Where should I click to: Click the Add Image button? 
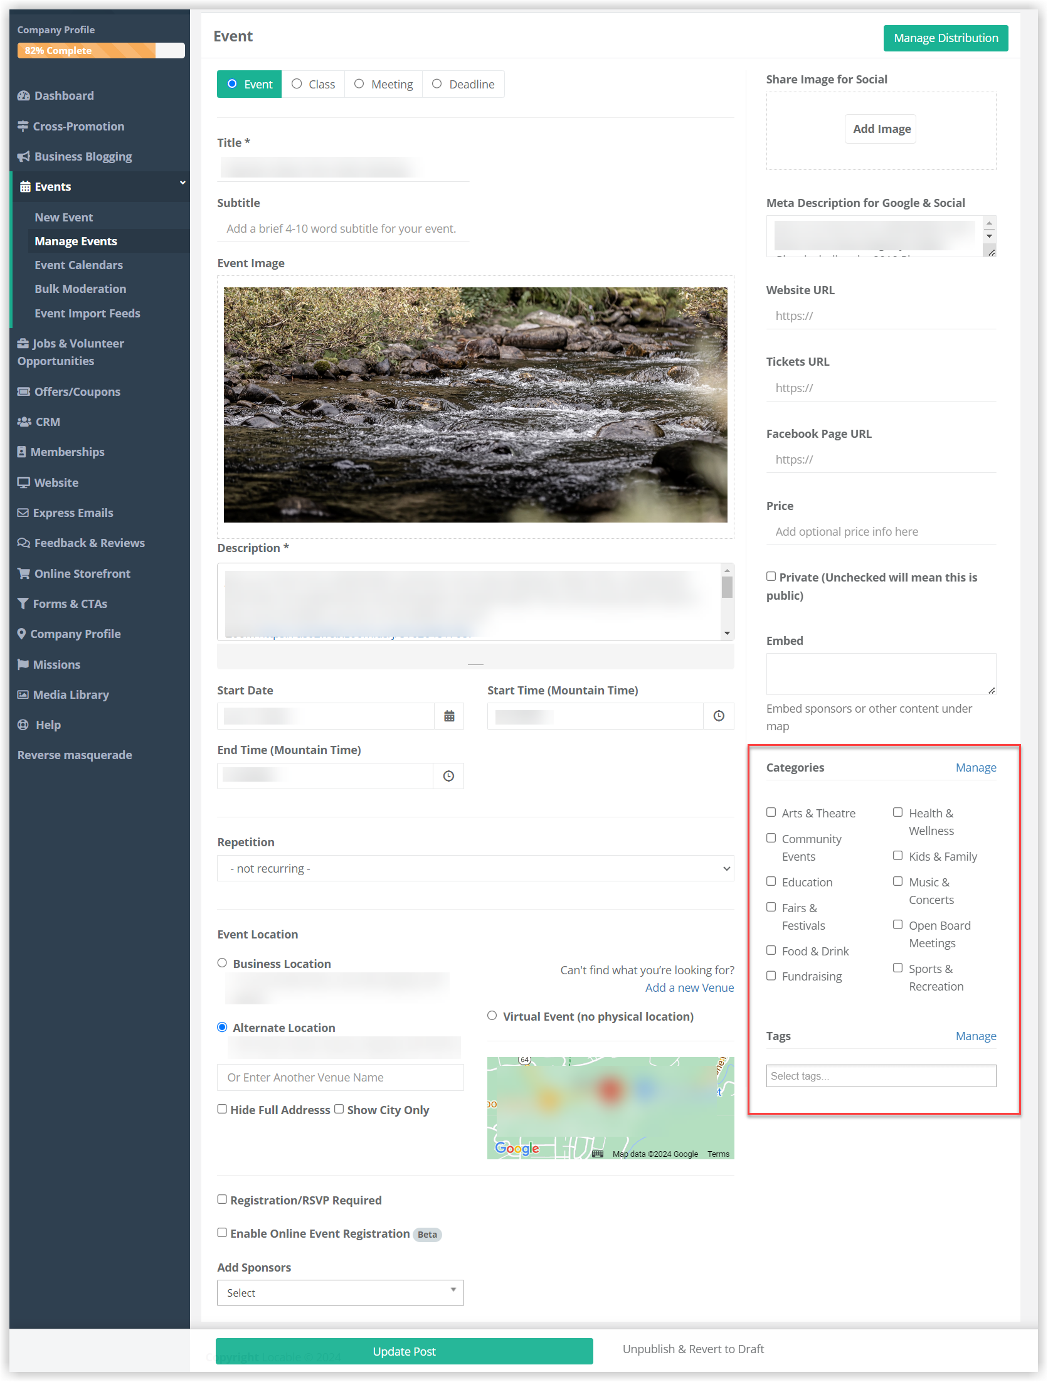pos(881,129)
